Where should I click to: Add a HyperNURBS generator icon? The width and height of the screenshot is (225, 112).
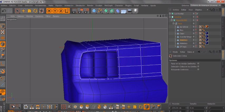(x=106, y=11)
